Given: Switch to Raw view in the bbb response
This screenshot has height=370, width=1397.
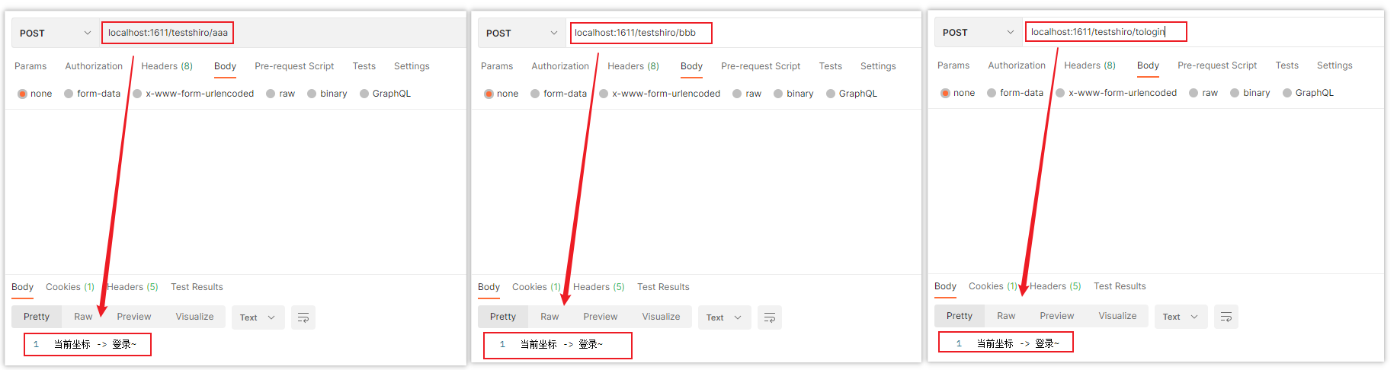Looking at the screenshot, I should coord(550,317).
